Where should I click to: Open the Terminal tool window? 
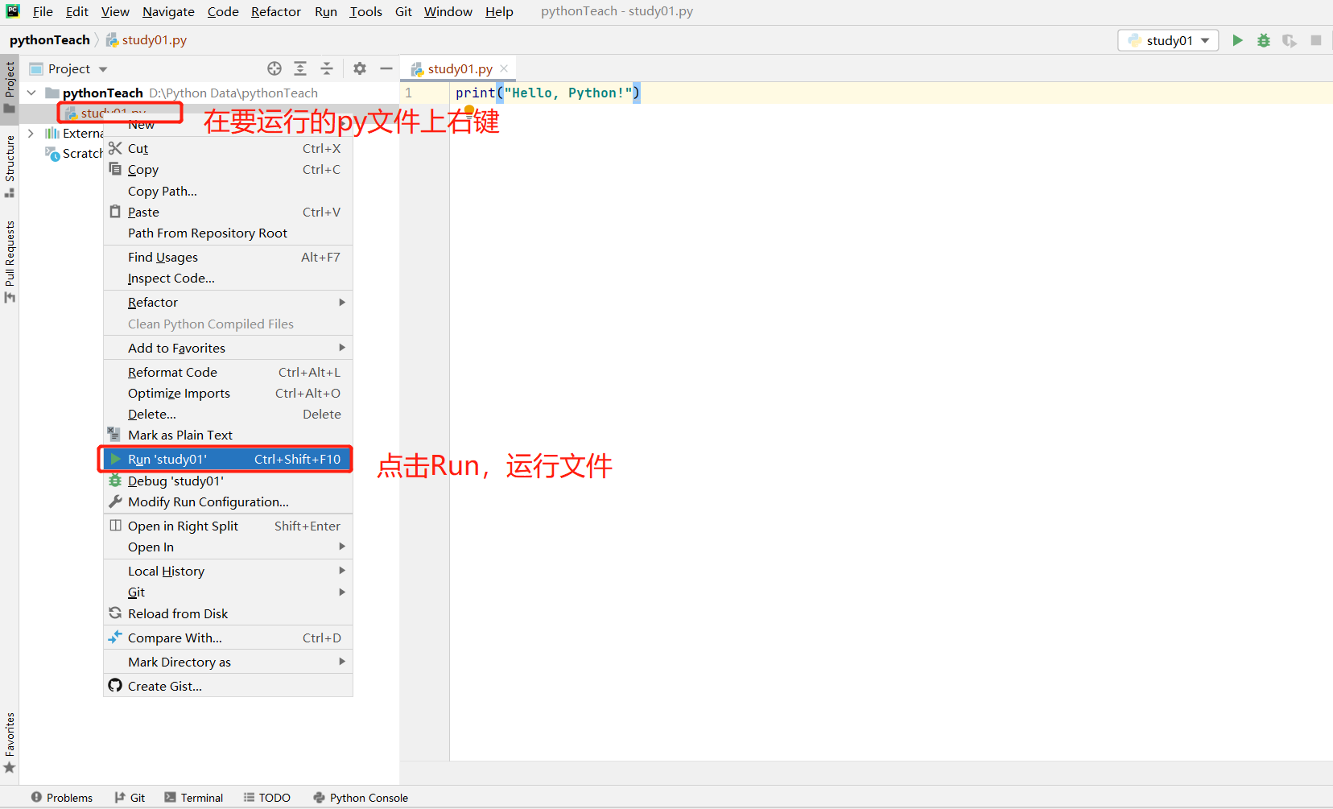coord(194,798)
